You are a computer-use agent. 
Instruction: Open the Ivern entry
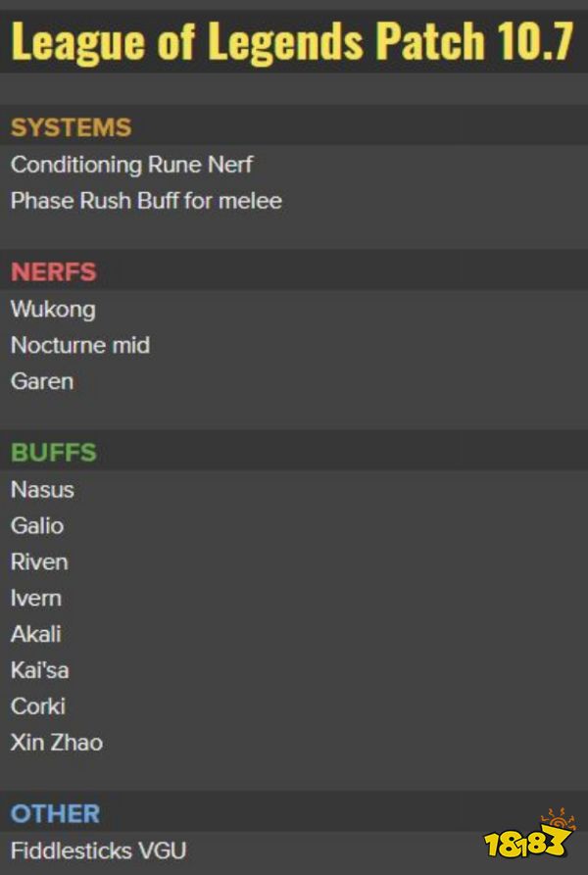tap(36, 598)
